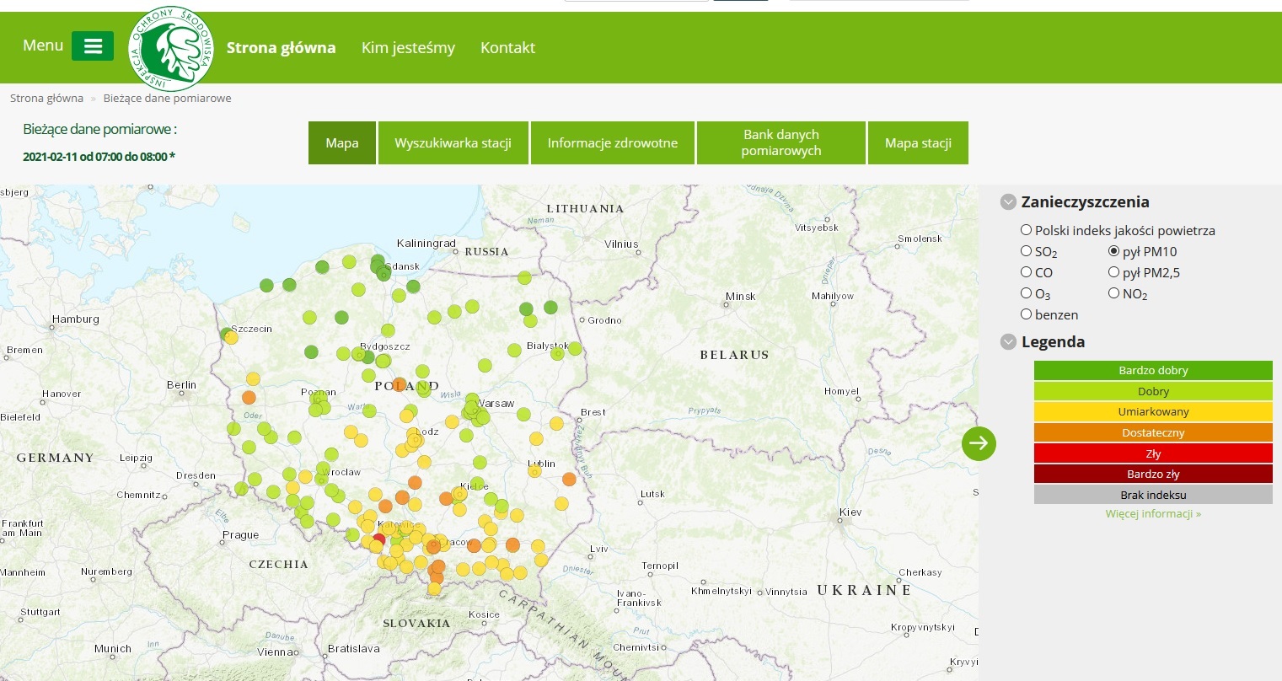Viewport: 1282px width, 681px height.
Task: Click the Menu label in header
Action: [x=43, y=46]
